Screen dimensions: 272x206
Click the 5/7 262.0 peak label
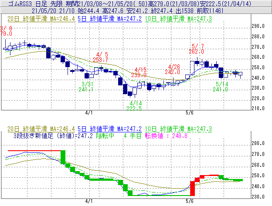coord(197,49)
